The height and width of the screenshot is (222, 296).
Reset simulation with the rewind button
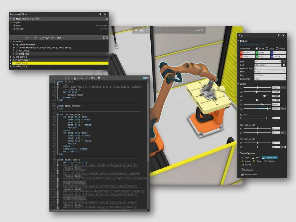pos(141,30)
